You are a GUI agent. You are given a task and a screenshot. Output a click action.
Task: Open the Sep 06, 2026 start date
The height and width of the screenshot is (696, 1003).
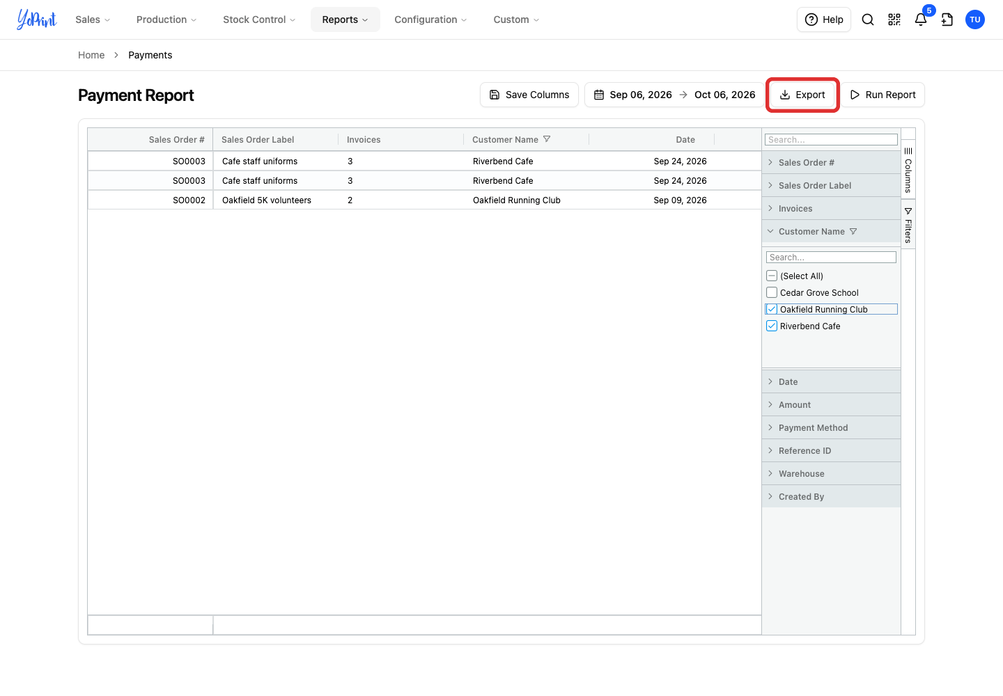[641, 95]
